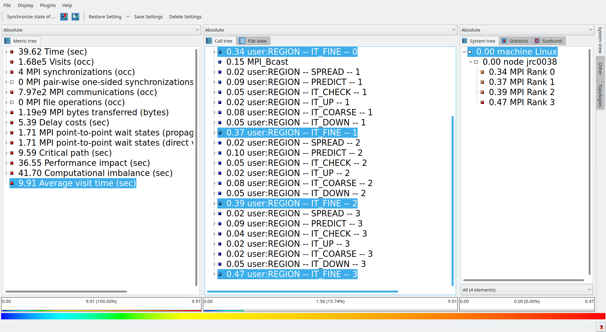
Task: Click the color icon beside MPI_Bcast
Action: (x=220, y=62)
